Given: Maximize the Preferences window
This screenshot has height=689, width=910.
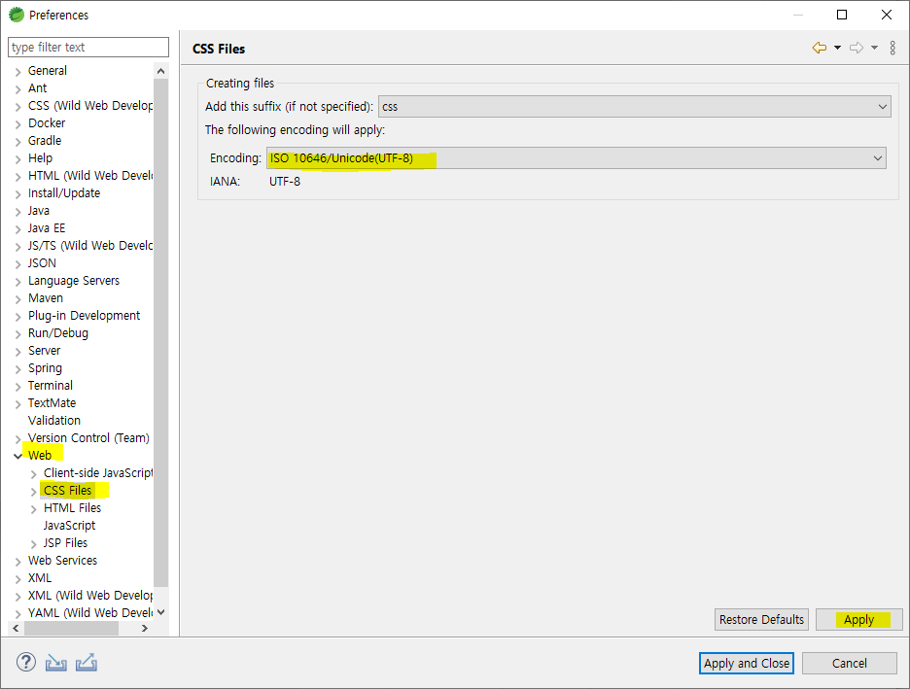Looking at the screenshot, I should point(842,15).
